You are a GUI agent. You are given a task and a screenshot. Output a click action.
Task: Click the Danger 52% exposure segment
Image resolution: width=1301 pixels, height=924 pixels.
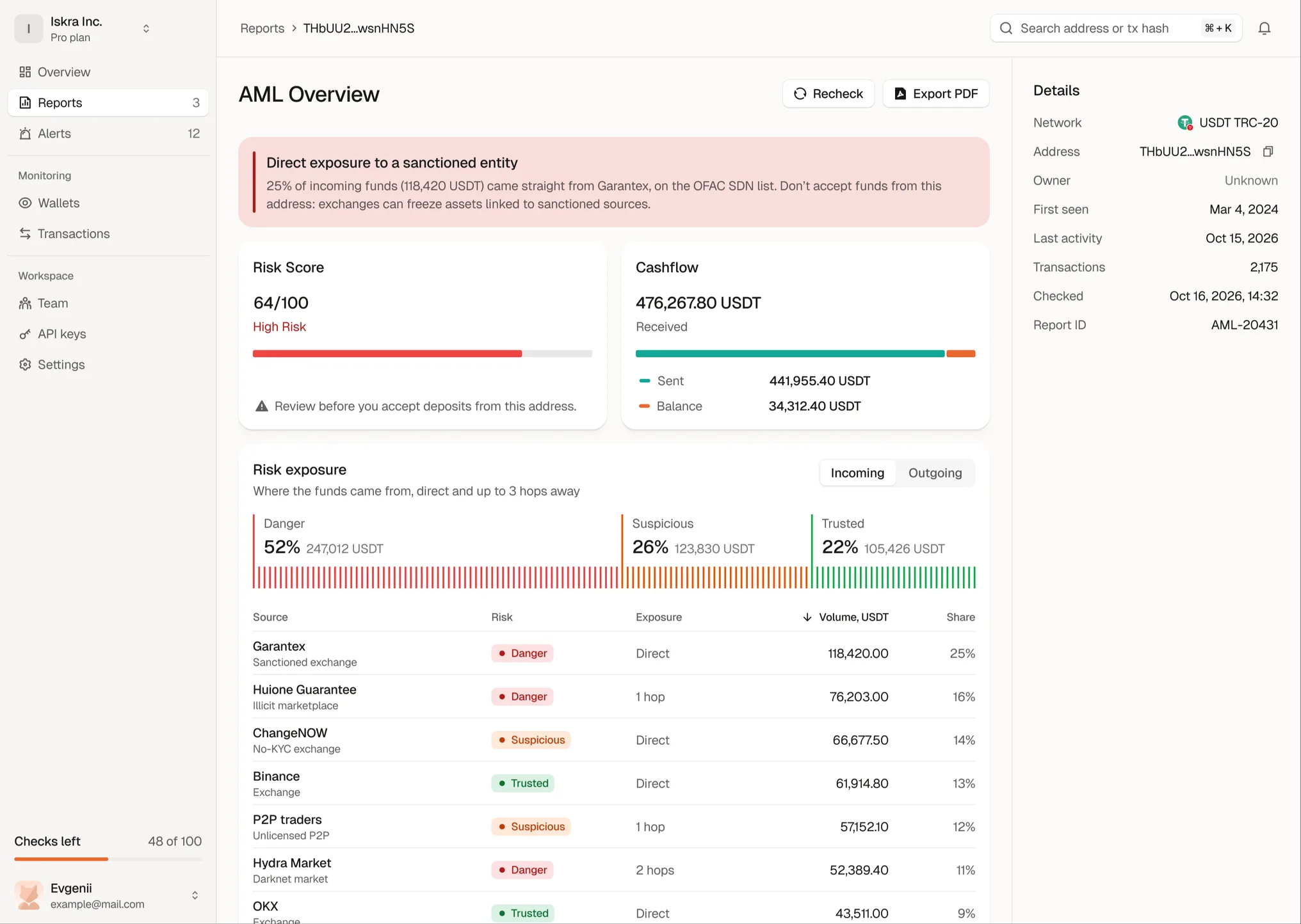[x=436, y=551]
